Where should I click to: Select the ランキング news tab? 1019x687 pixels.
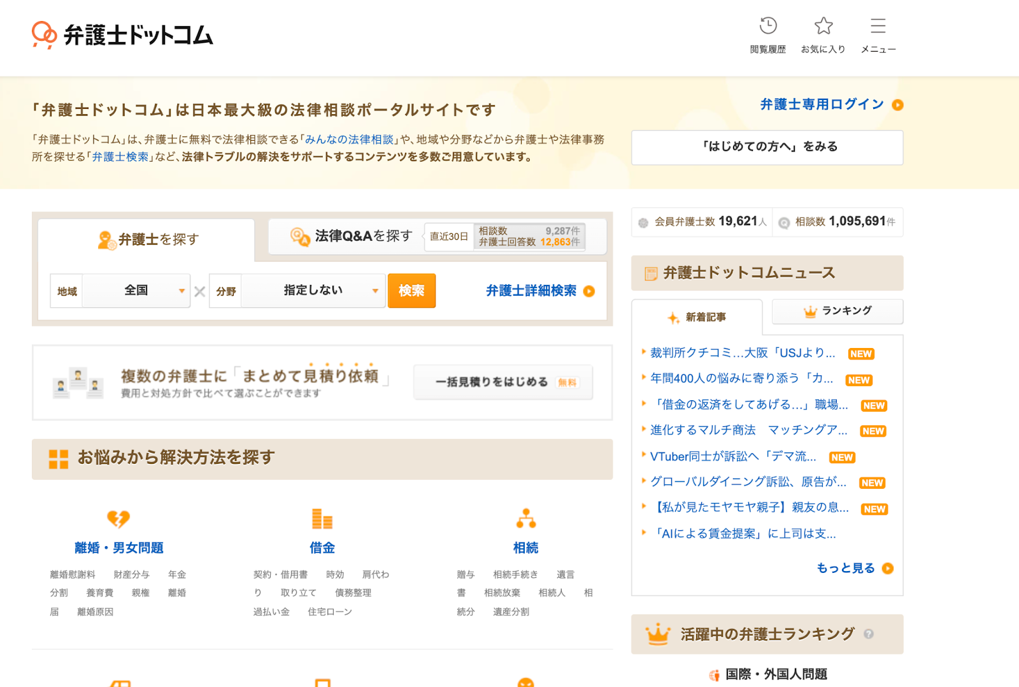[x=837, y=311]
